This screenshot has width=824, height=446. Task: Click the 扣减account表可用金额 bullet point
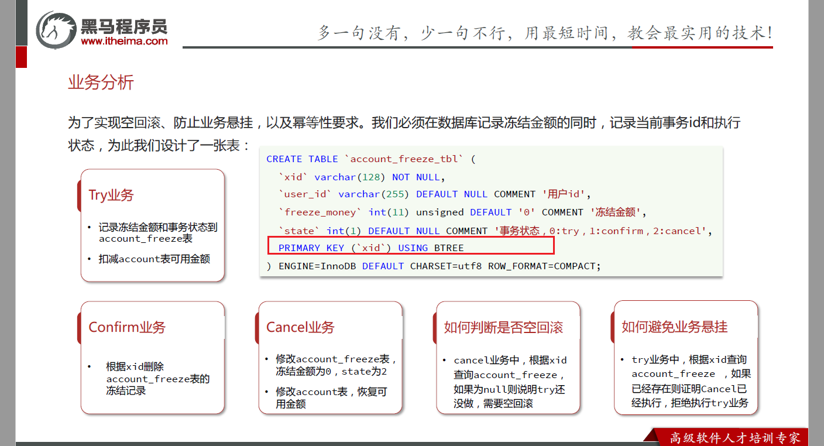point(154,259)
